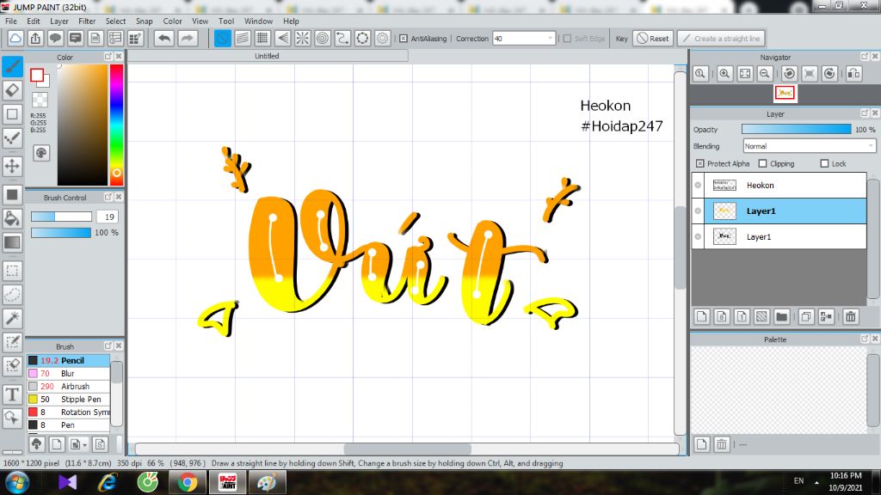
Task: Toggle the Lock layer checkbox
Action: (824, 163)
